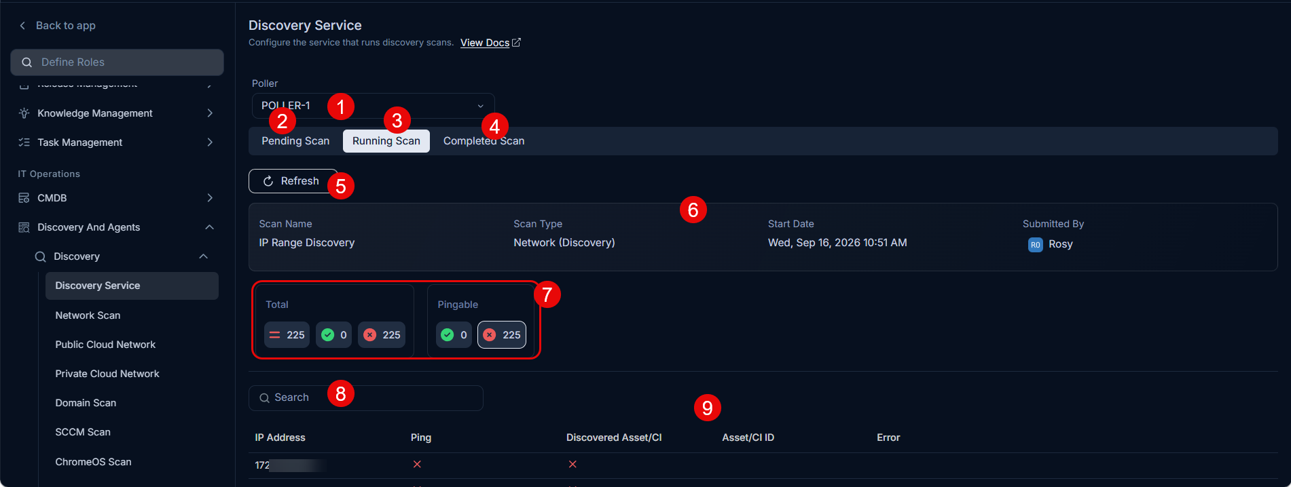Open Private Cloud Network in sidebar
The width and height of the screenshot is (1291, 487).
107,374
